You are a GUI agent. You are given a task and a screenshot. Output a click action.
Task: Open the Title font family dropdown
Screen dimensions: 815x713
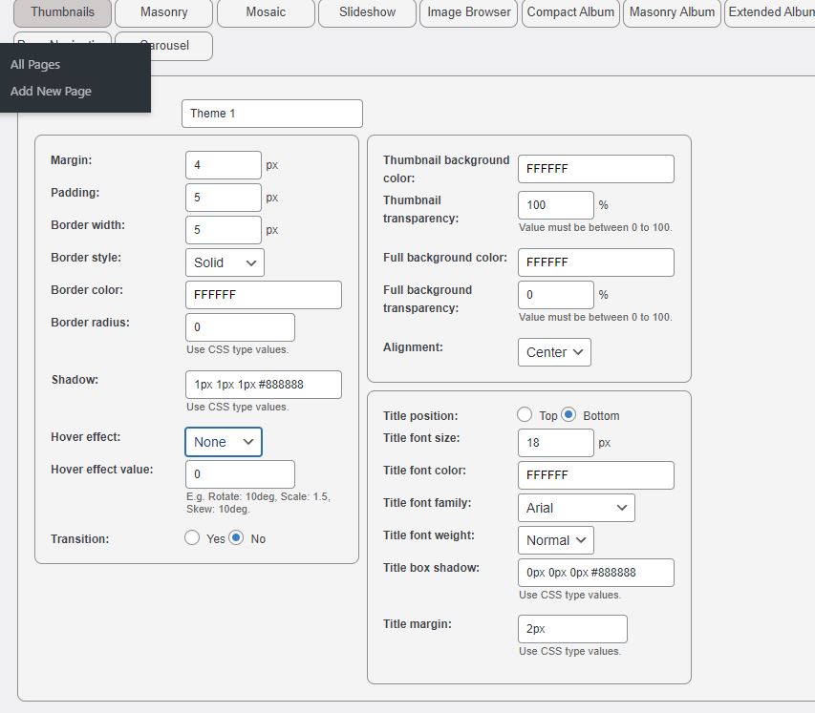[x=576, y=508]
